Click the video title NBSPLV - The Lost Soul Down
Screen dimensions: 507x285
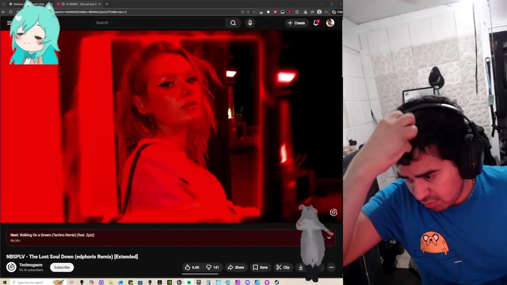coord(72,256)
